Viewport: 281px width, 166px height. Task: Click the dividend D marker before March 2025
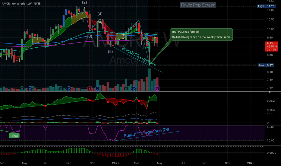click(134, 88)
